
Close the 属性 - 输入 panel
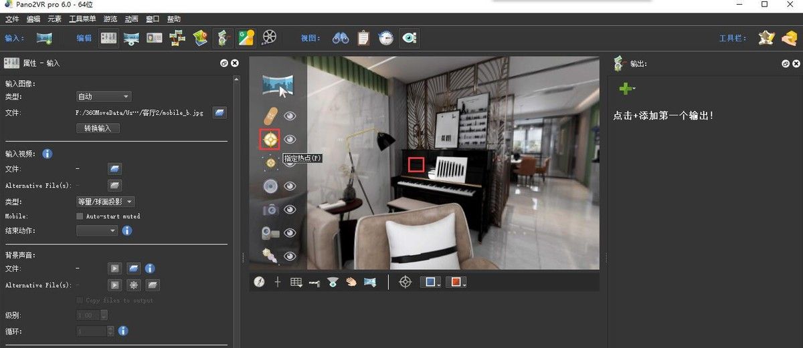pyautogui.click(x=235, y=63)
